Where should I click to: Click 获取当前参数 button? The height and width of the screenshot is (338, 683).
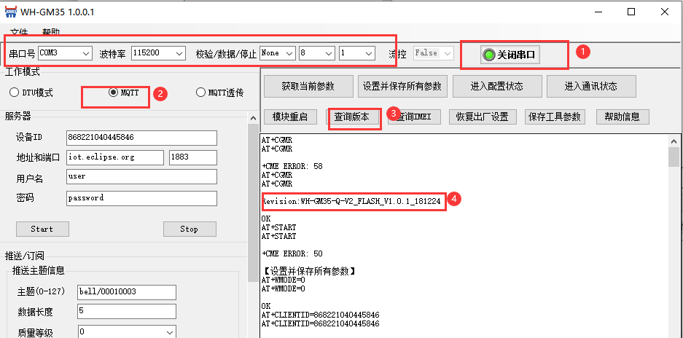[x=308, y=86]
